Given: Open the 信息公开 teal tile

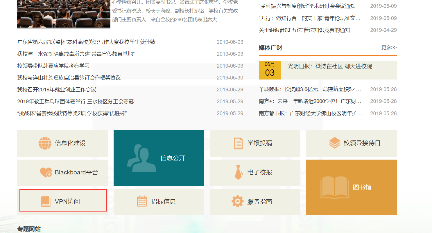Looking at the screenshot, I should (159, 158).
